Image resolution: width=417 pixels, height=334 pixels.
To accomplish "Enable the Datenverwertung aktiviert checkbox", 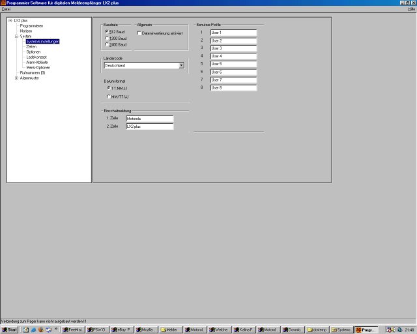I will coord(139,33).
